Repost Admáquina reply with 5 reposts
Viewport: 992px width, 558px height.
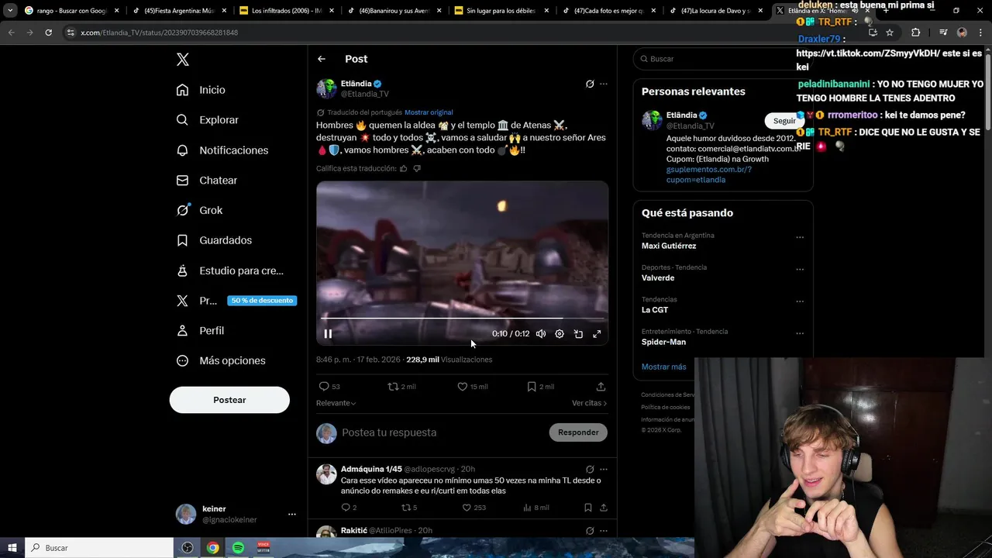coord(408,508)
